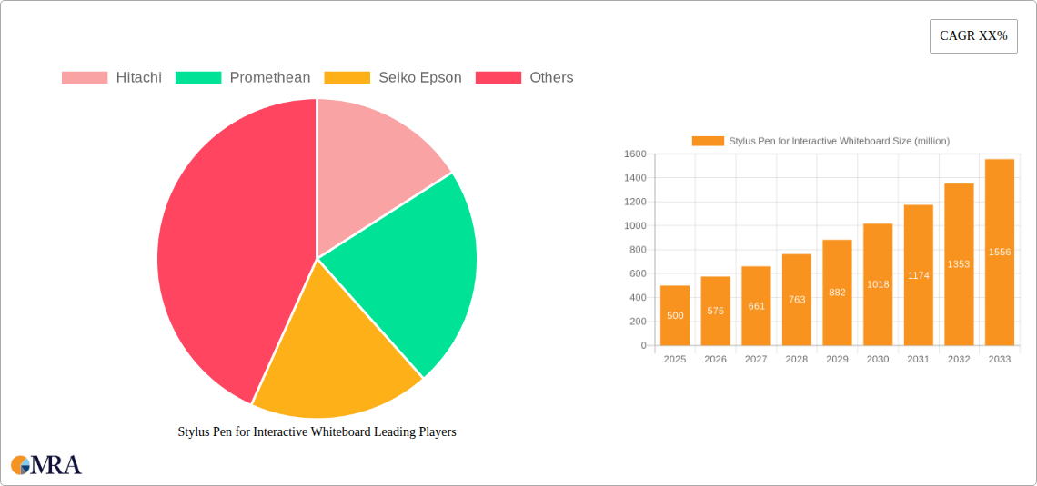Click the 600 y-axis value
The image size is (1037, 486).
638,273
